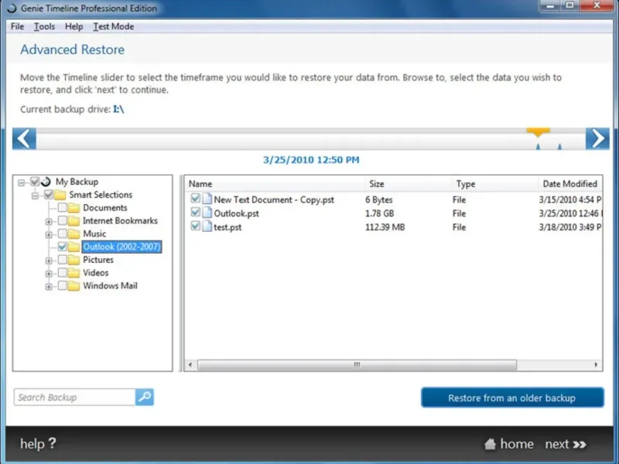This screenshot has width=619, height=464.
Task: Click the scrollbar right arrow
Action: tap(596, 365)
